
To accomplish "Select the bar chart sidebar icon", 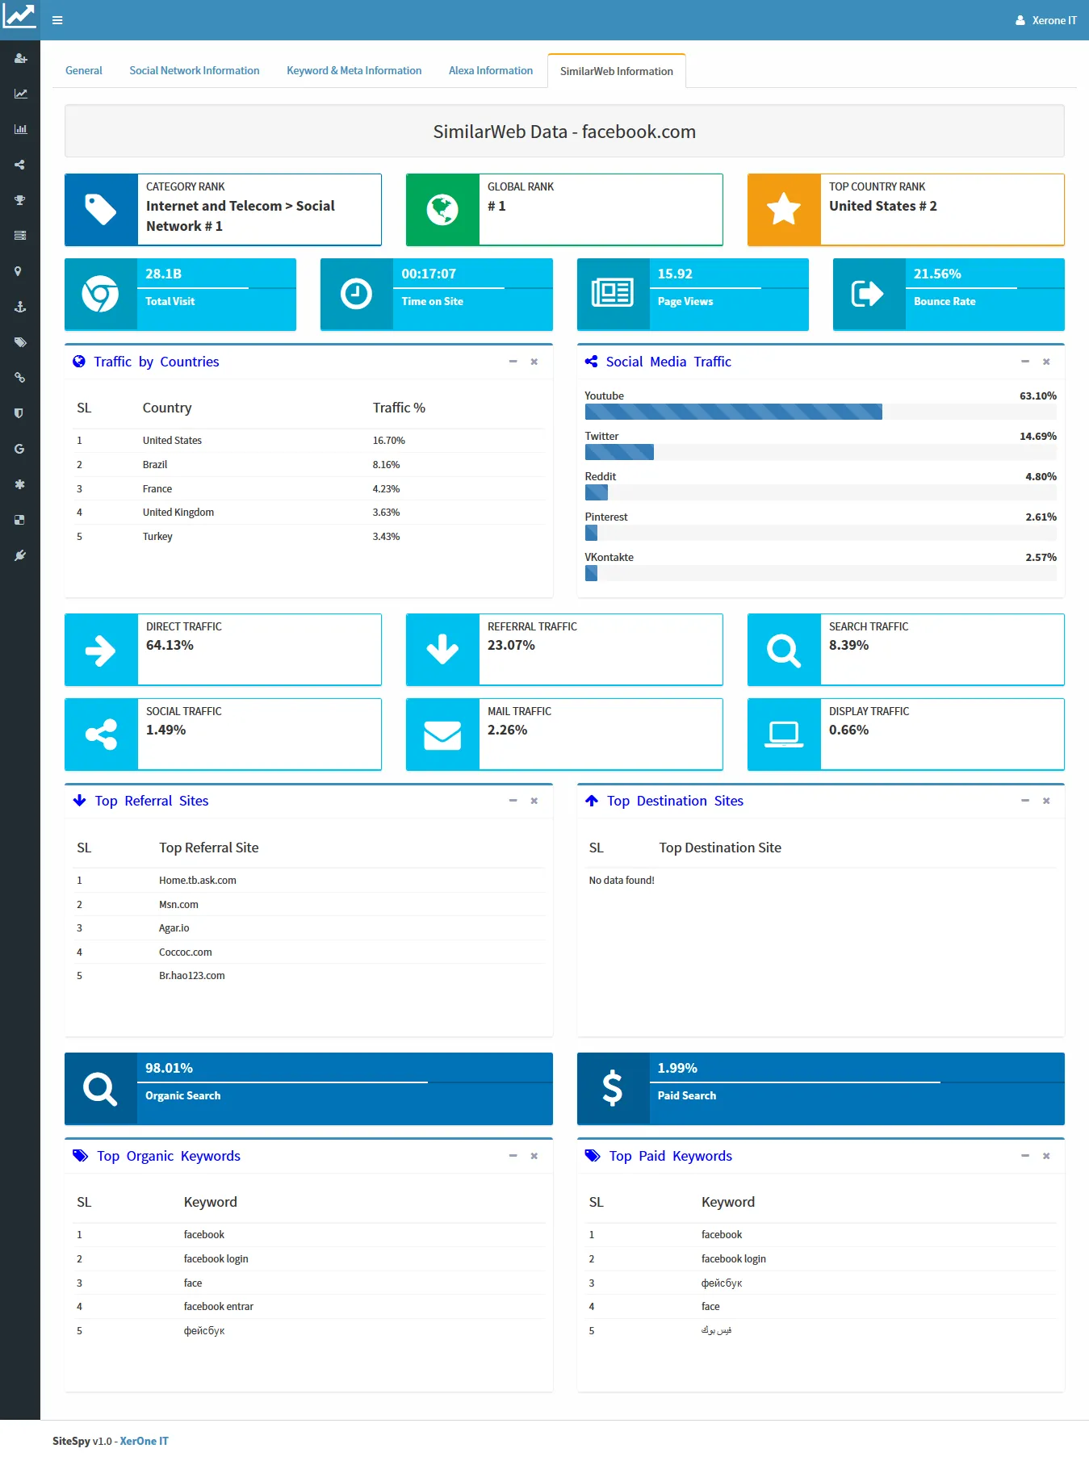I will pos(20,129).
